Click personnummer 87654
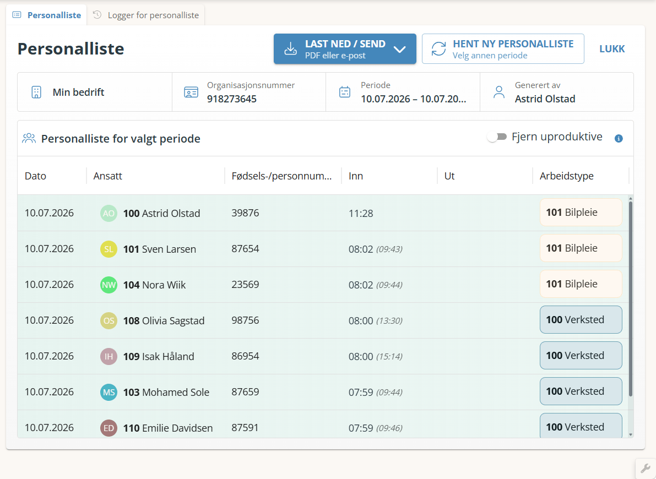The width and height of the screenshot is (656, 479). [245, 249]
